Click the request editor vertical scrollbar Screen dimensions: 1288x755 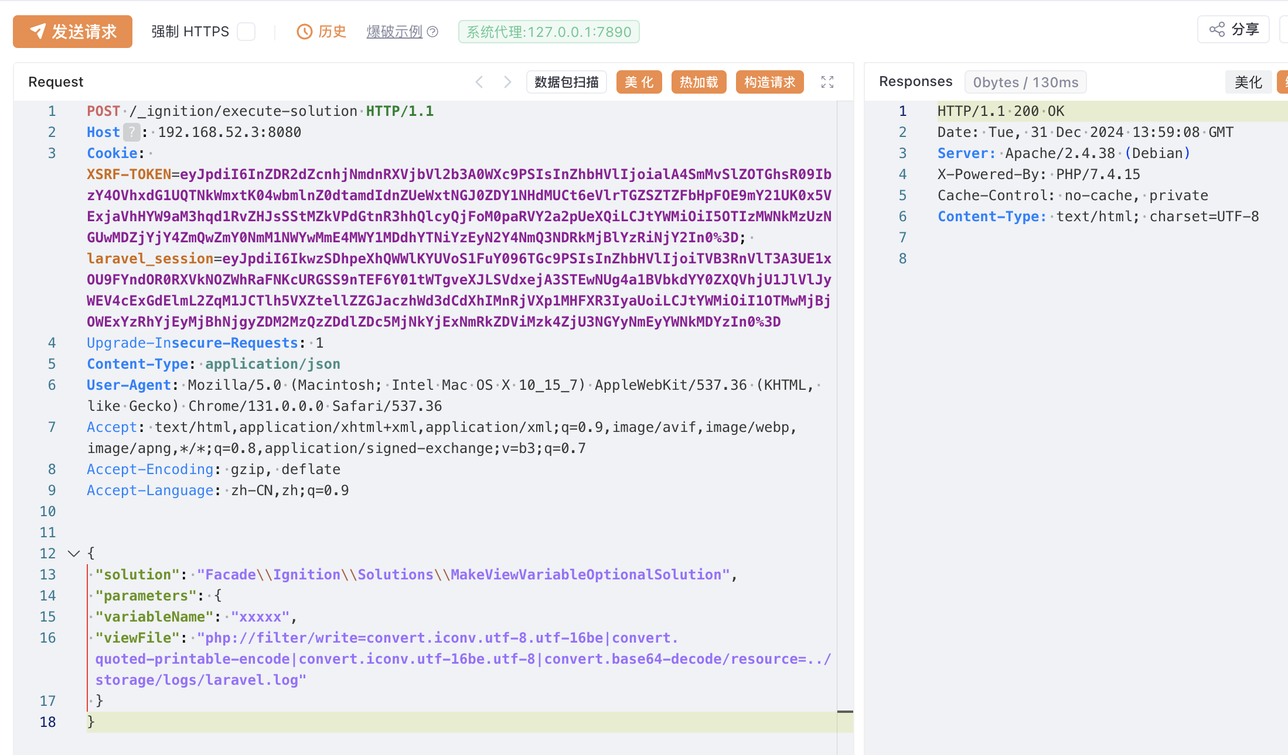pyautogui.click(x=844, y=410)
